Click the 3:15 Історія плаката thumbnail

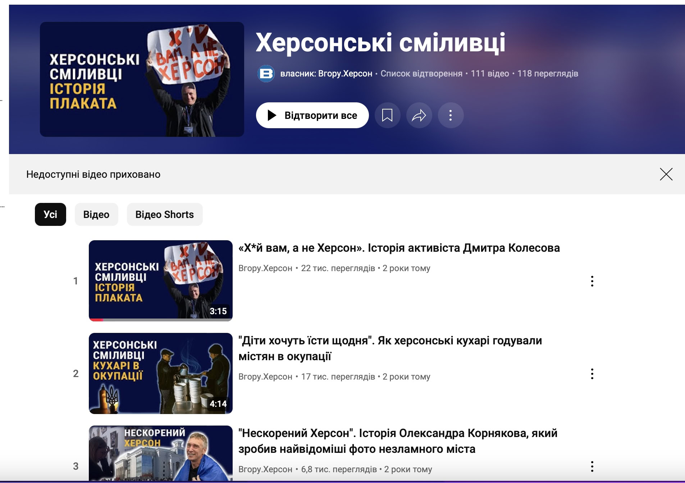[161, 281]
